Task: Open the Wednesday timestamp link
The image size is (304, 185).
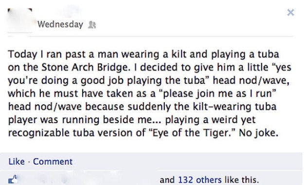Action: tap(60, 24)
